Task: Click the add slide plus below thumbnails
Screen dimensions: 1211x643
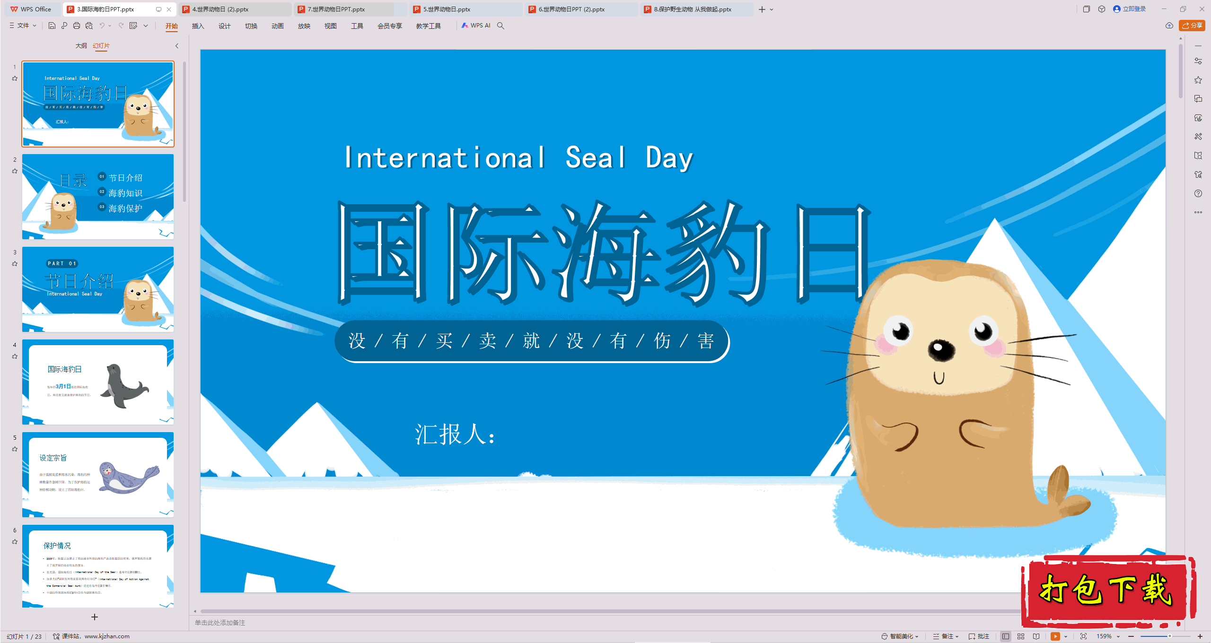Action: [x=95, y=617]
